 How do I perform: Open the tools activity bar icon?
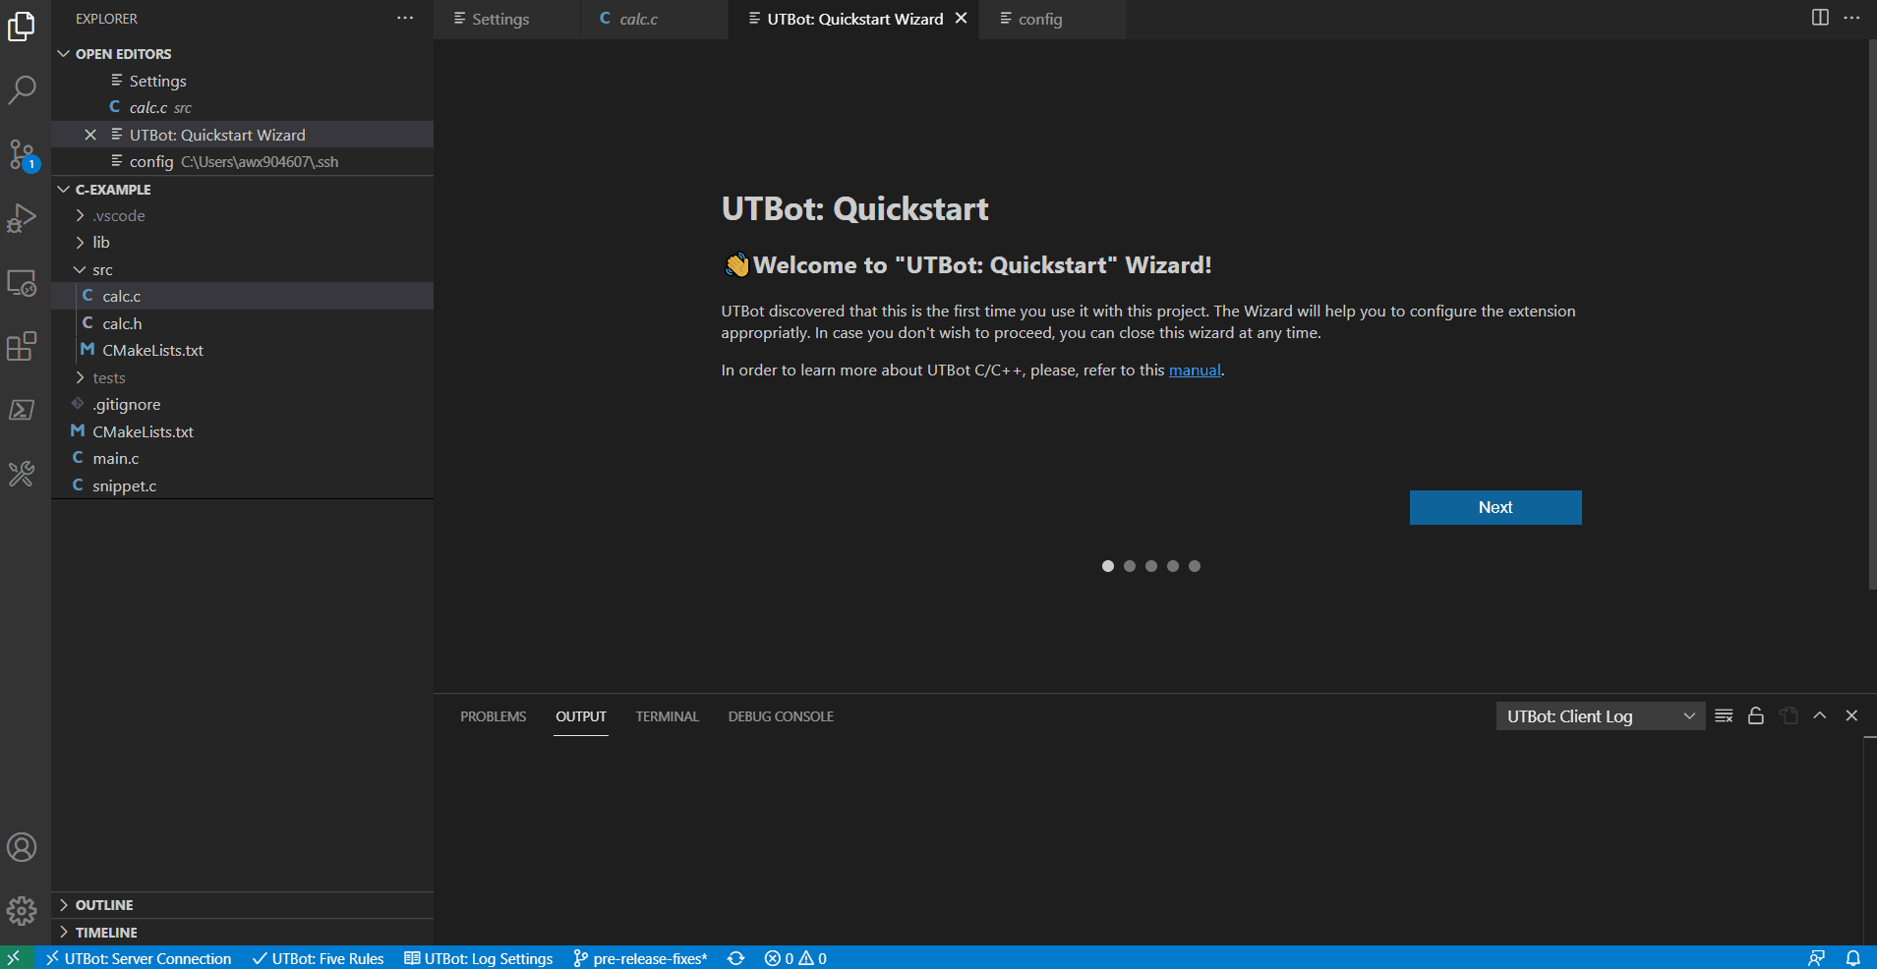point(22,475)
